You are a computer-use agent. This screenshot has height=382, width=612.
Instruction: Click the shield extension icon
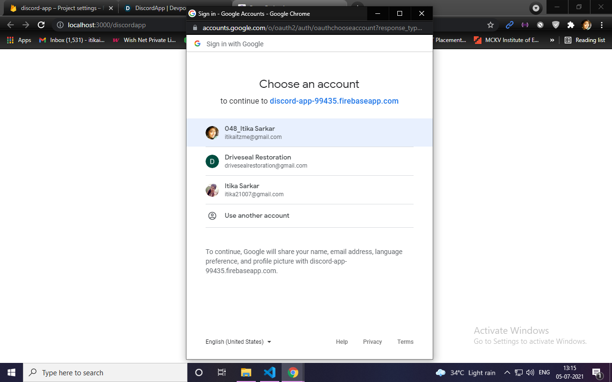[556, 25]
